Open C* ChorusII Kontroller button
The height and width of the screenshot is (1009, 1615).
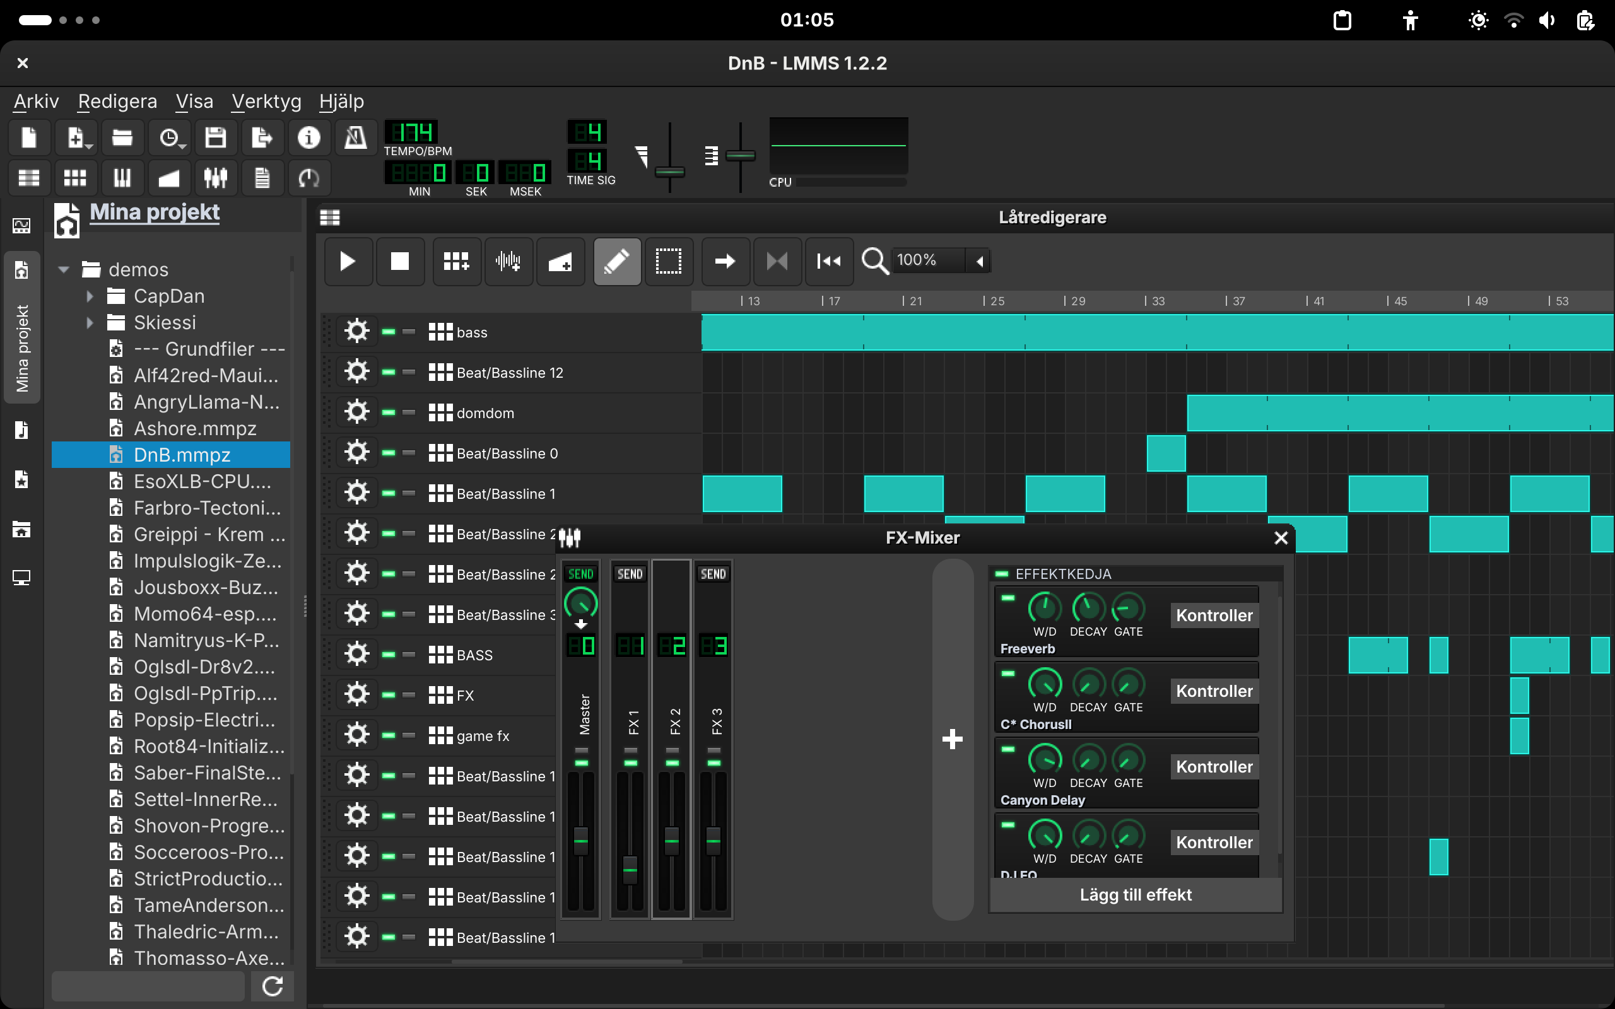click(x=1214, y=691)
